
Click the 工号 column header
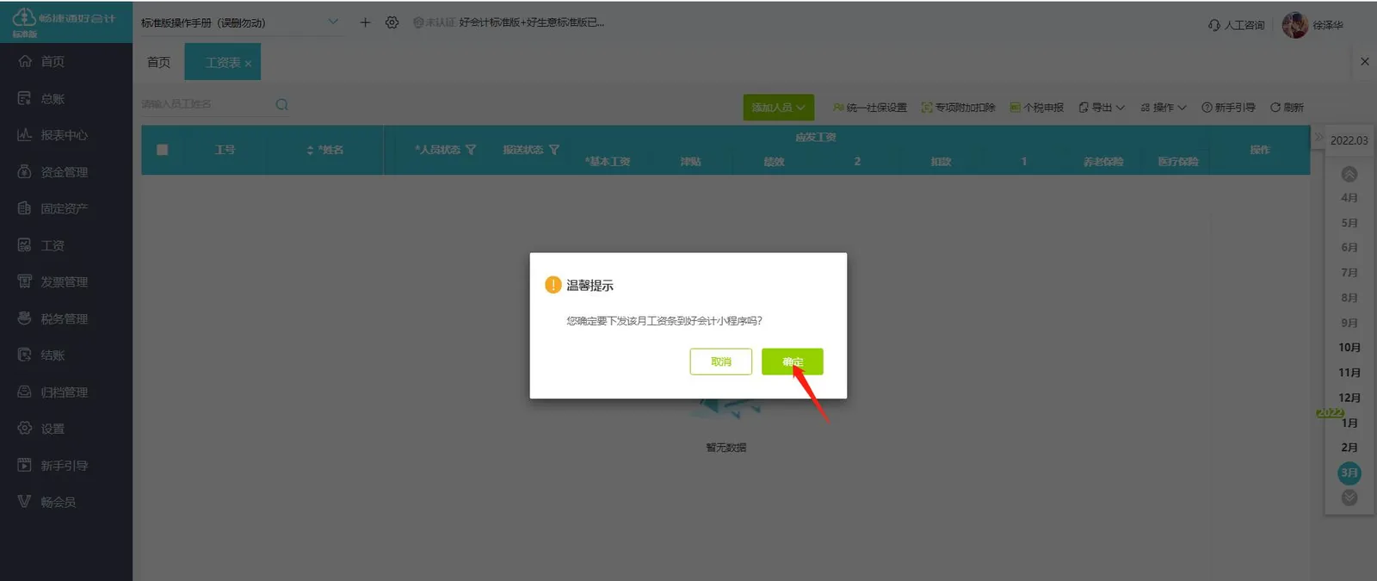click(x=225, y=150)
